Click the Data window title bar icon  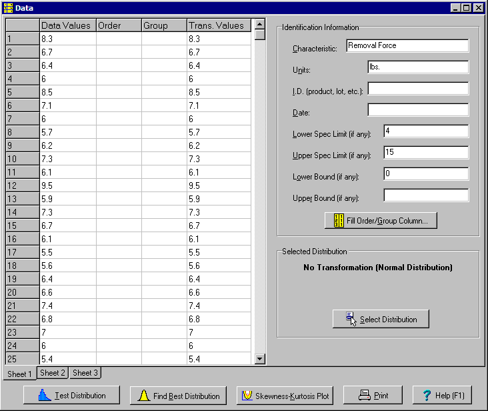pos(8,8)
